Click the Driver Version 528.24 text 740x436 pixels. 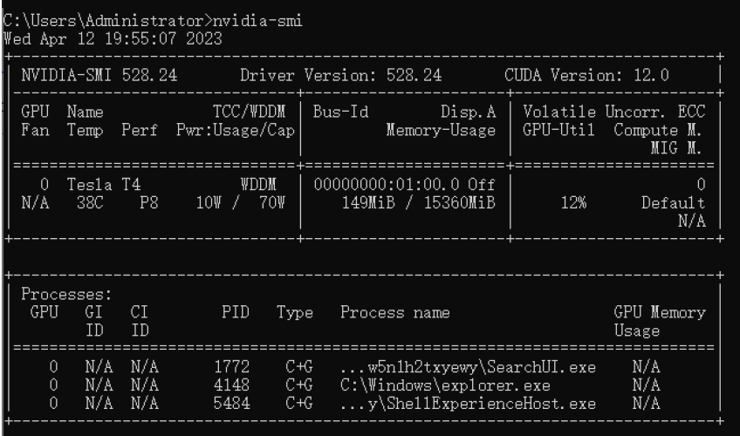[340, 75]
